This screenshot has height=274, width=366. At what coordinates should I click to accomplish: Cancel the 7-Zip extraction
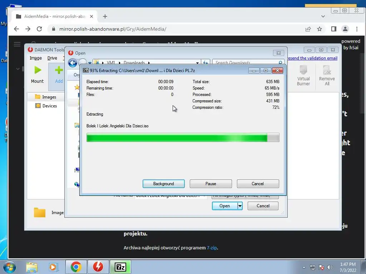click(258, 184)
